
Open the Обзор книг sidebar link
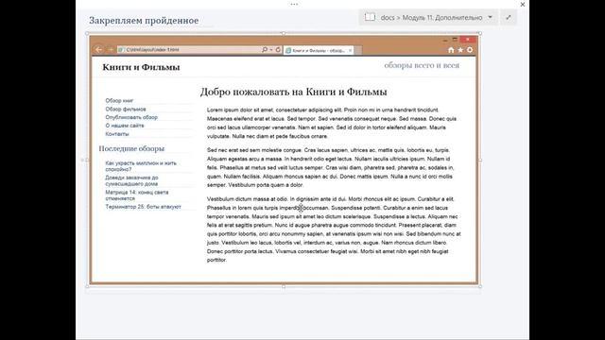(119, 101)
